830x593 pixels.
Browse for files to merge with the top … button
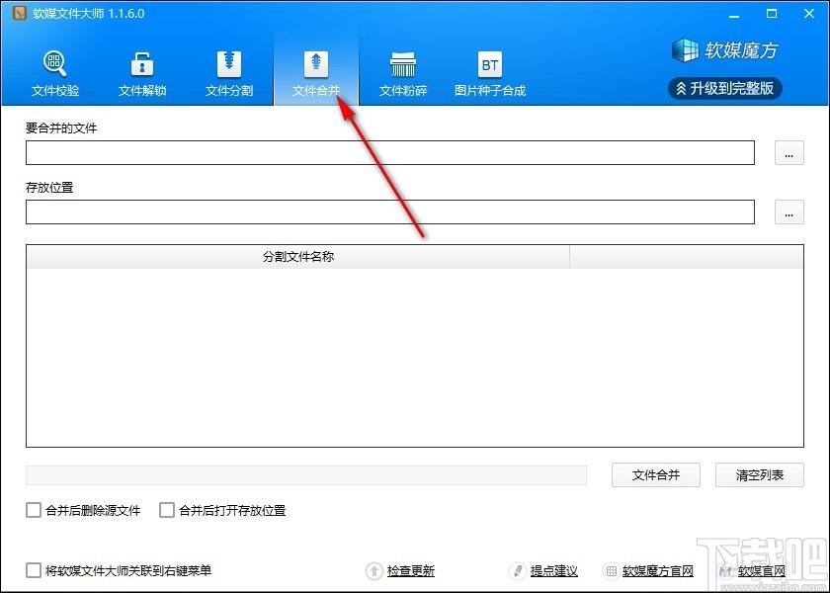pyautogui.click(x=788, y=153)
